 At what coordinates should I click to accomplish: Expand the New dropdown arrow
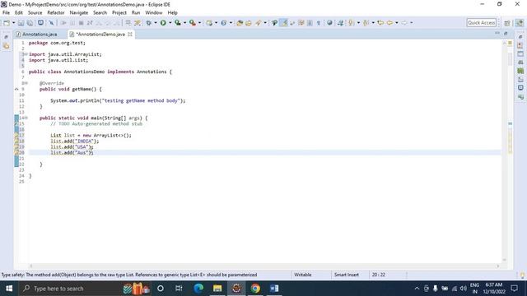tap(14, 23)
